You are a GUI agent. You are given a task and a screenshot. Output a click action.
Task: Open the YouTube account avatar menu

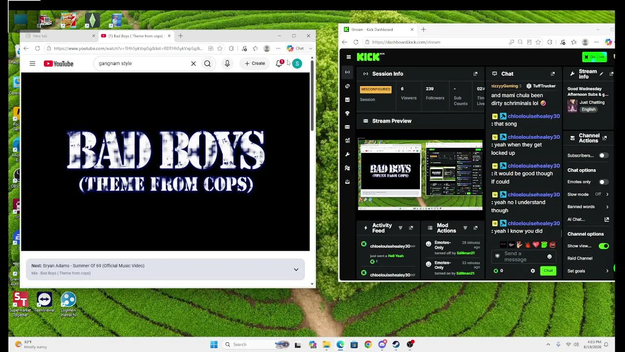pyautogui.click(x=297, y=64)
